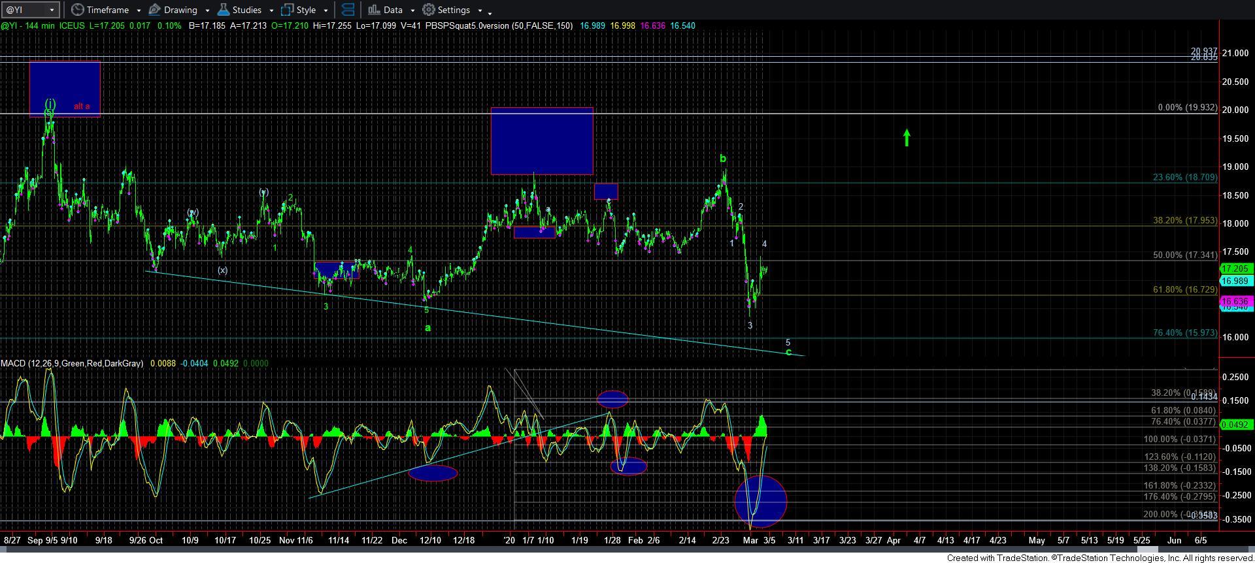Click the 38.20% (17.953) Fibonacci label

[x=1185, y=221]
